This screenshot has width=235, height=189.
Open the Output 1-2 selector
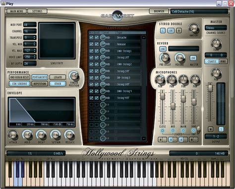point(216,136)
